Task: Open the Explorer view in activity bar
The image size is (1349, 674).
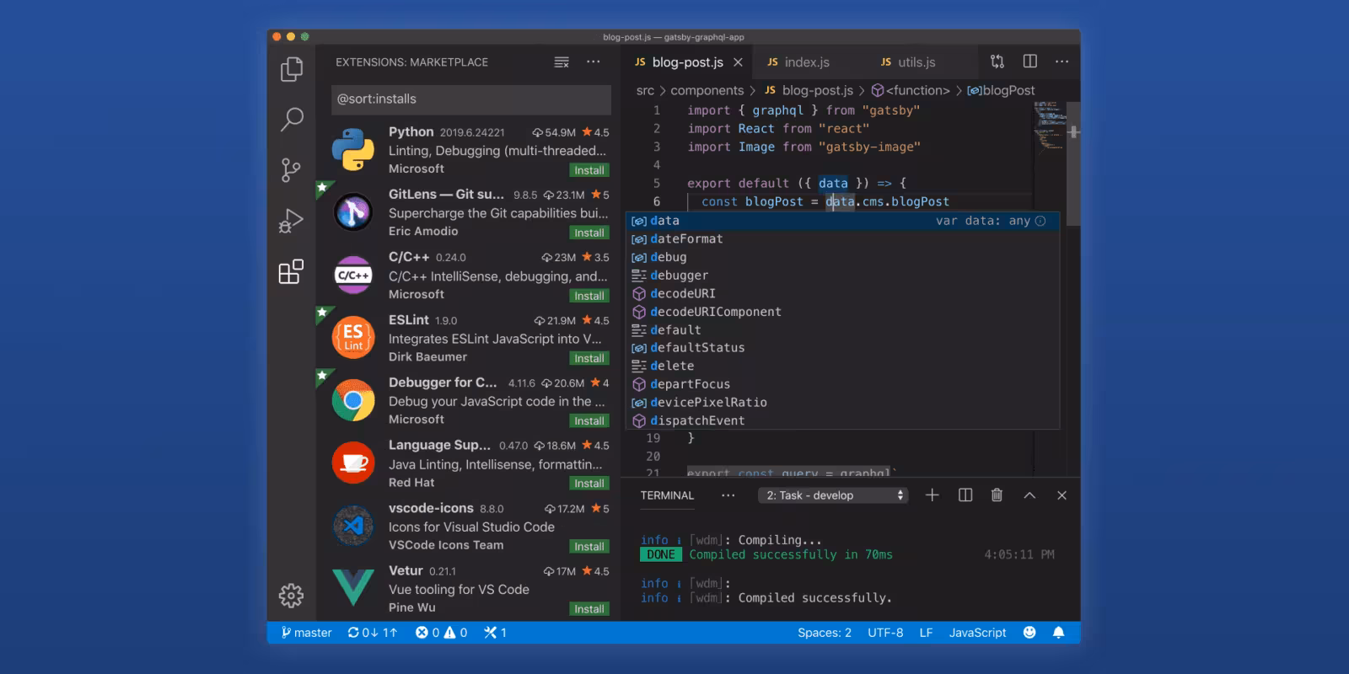Action: click(292, 68)
